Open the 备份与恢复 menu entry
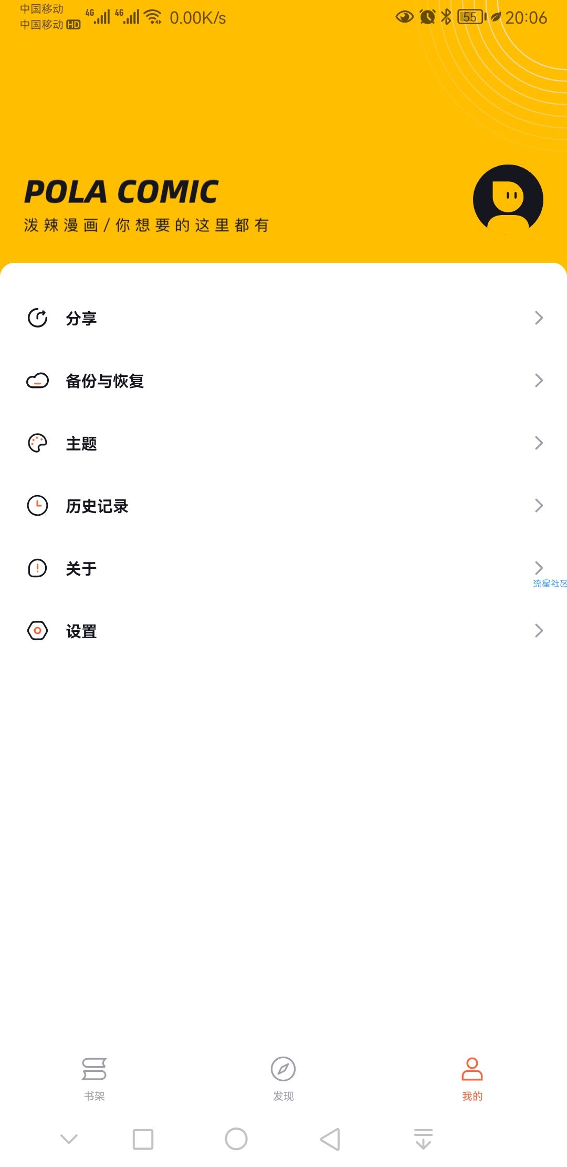The height and width of the screenshot is (1167, 567). click(283, 381)
